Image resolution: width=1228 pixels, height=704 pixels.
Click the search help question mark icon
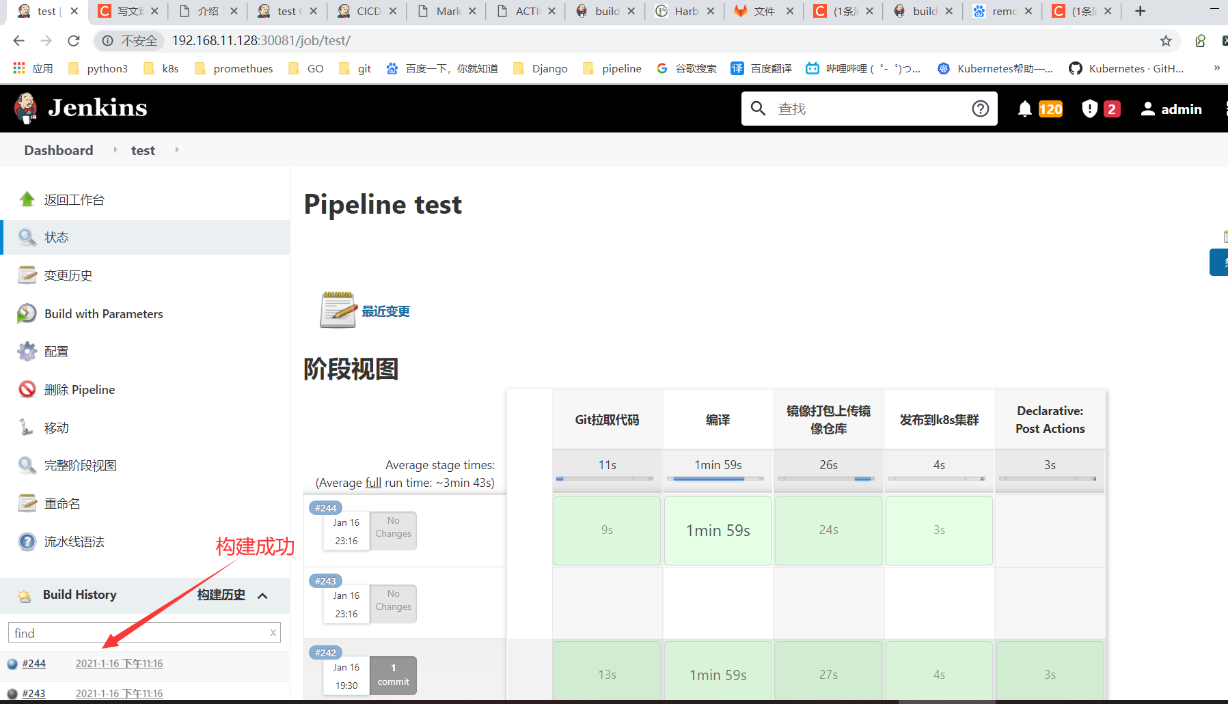[980, 109]
